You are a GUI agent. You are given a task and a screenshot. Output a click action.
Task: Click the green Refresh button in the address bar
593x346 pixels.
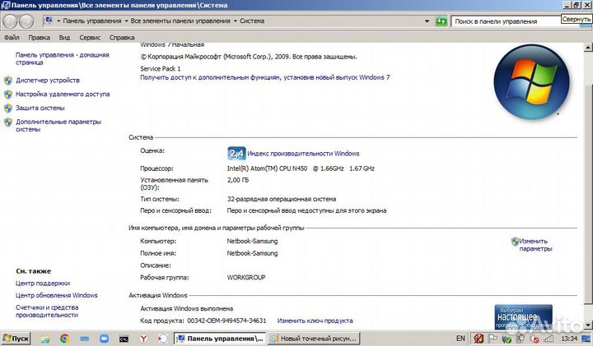click(441, 21)
